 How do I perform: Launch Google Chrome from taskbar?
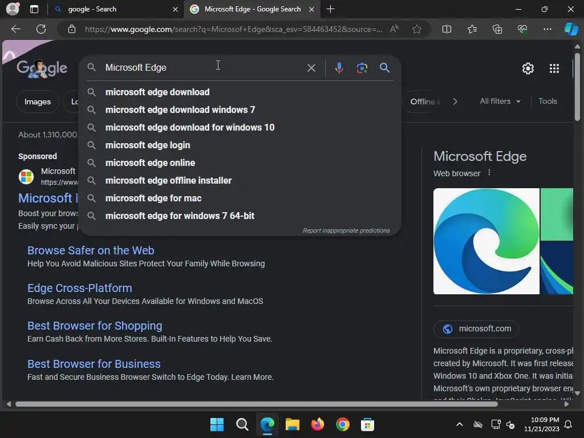point(343,424)
